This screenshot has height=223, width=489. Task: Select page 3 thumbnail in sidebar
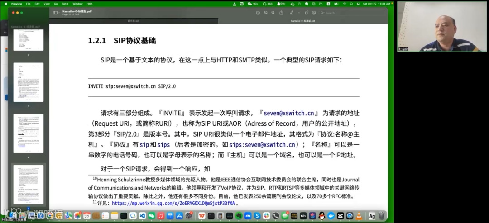click(x=29, y=82)
